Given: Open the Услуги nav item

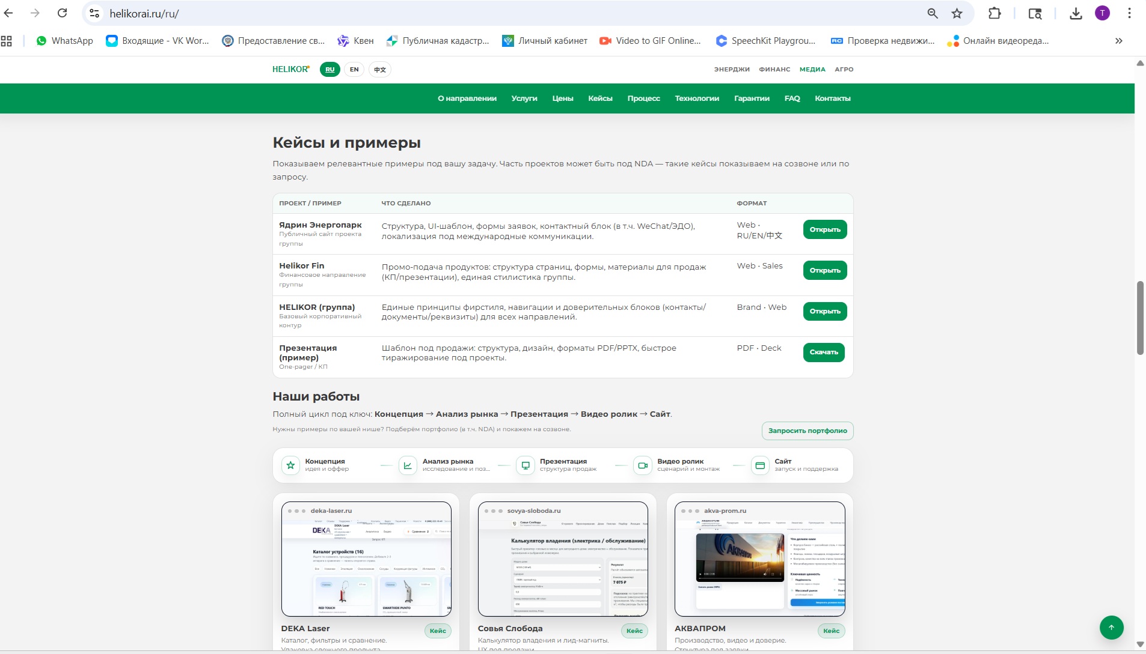Looking at the screenshot, I should pos(524,98).
